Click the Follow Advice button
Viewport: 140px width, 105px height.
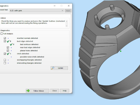coord(37,91)
